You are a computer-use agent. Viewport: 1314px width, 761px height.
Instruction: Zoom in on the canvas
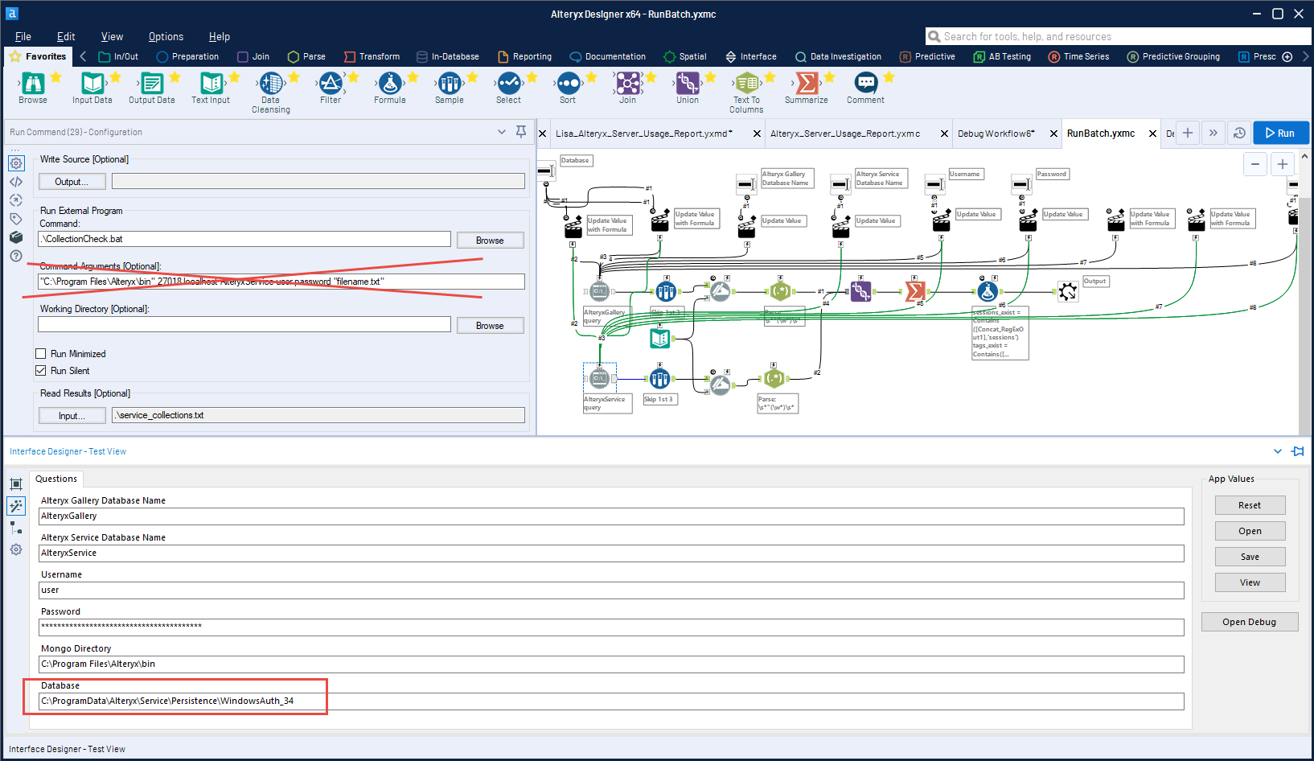tap(1283, 164)
